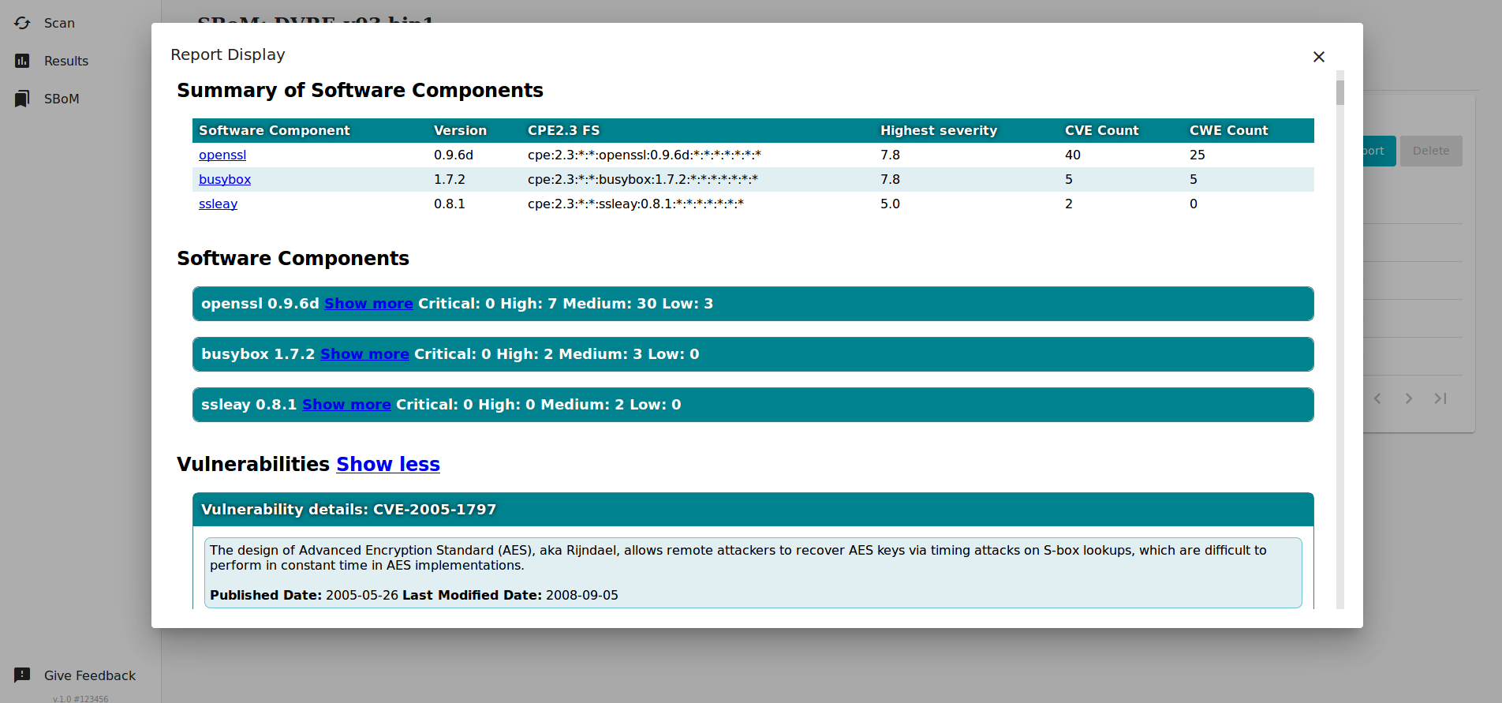The width and height of the screenshot is (1502, 703).
Task: Collapse Vulnerabilities with Show less
Action: [388, 464]
